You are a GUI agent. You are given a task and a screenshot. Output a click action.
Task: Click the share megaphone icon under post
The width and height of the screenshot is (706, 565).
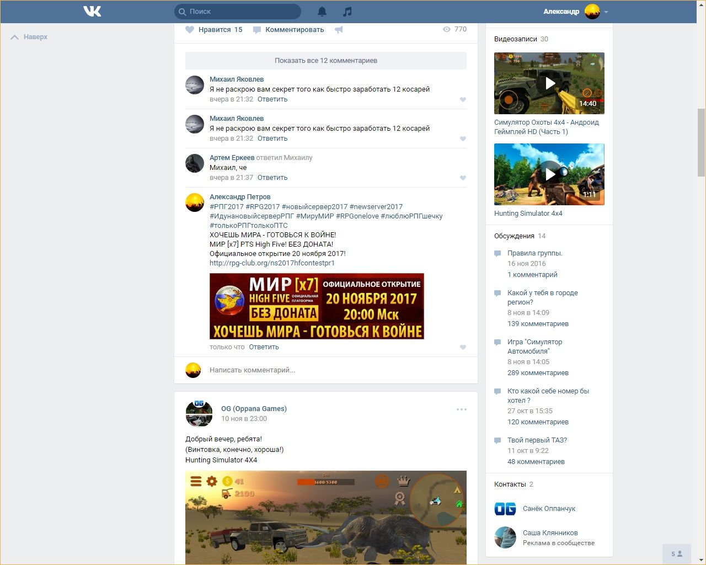(339, 30)
